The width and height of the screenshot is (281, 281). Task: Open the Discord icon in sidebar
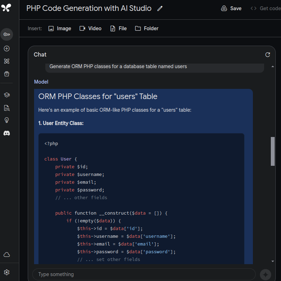click(6, 133)
